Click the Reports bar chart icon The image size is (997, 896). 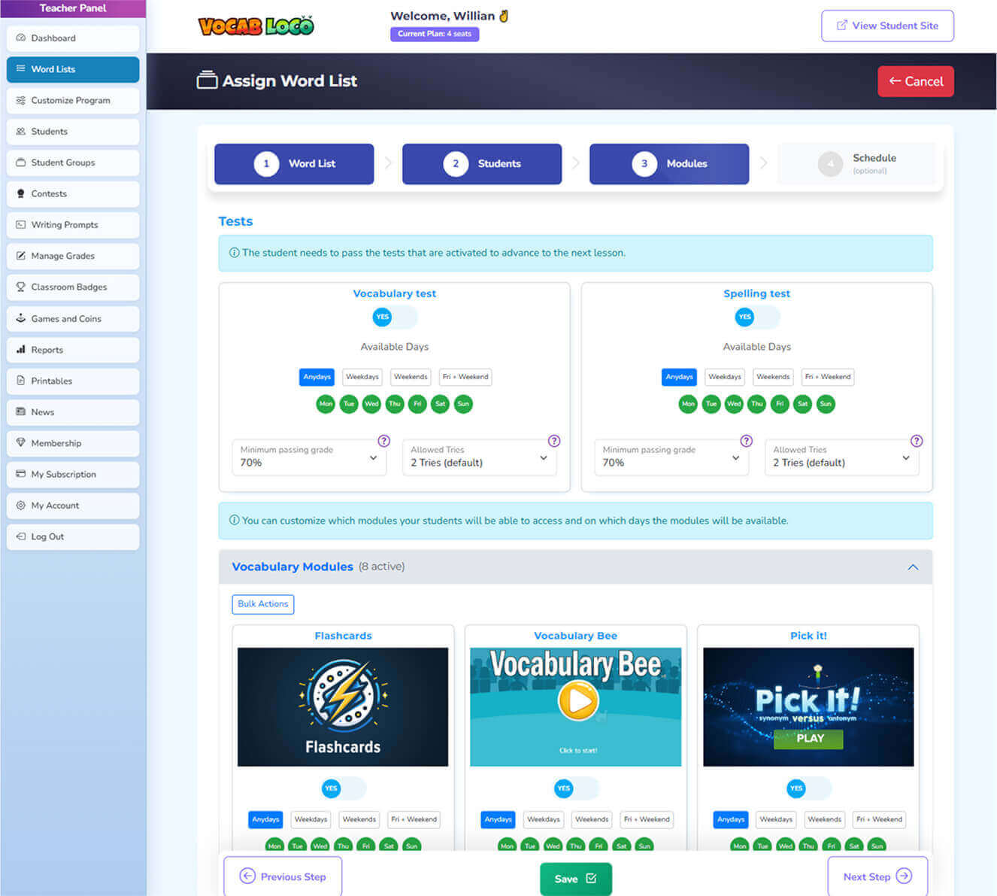(x=21, y=350)
